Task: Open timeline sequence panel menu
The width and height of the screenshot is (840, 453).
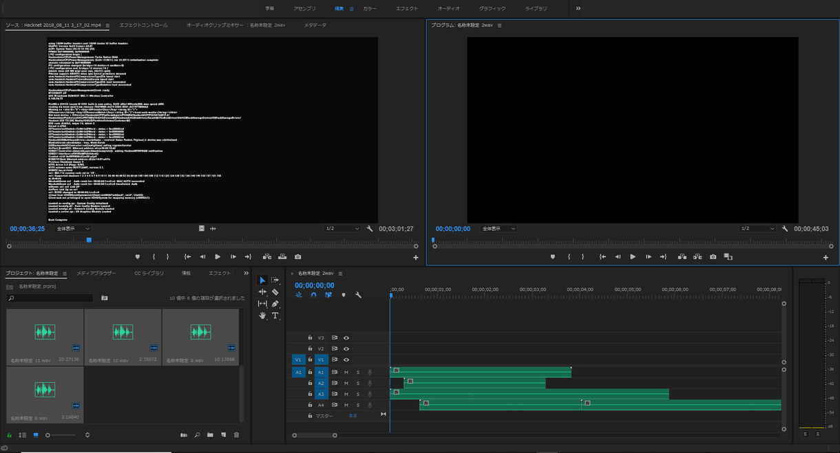Action: click(340, 274)
